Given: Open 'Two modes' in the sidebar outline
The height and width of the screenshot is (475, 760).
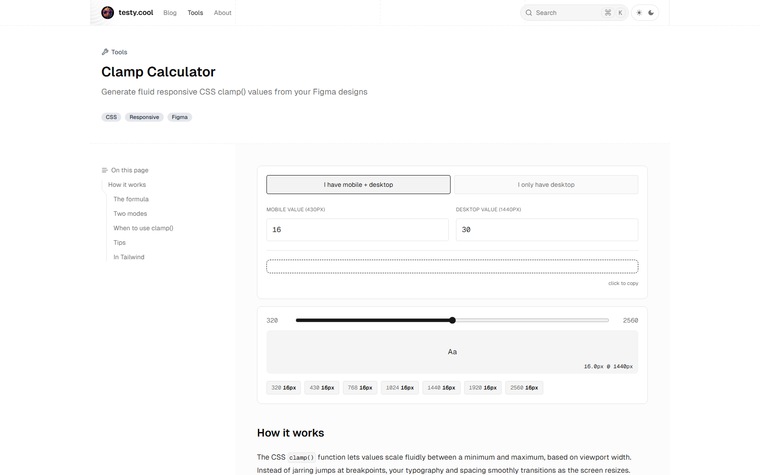Looking at the screenshot, I should 130,214.
